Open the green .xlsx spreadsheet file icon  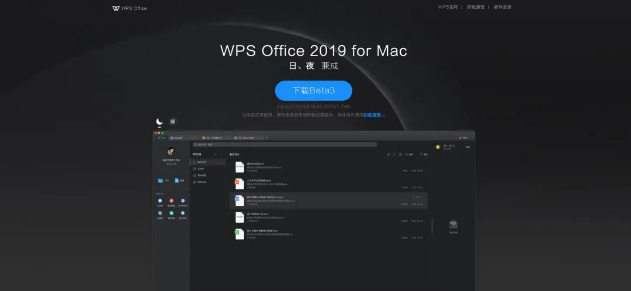240,234
